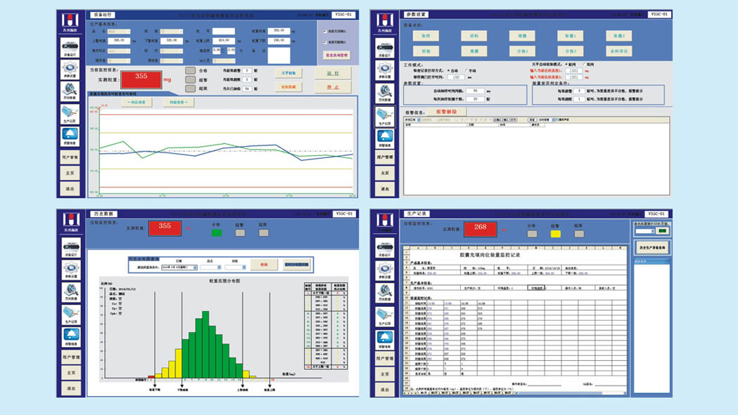The image size is (738, 415).
Task: Open 生产记录 icon in the 参数设置 window sidebar
Action: pos(385,116)
